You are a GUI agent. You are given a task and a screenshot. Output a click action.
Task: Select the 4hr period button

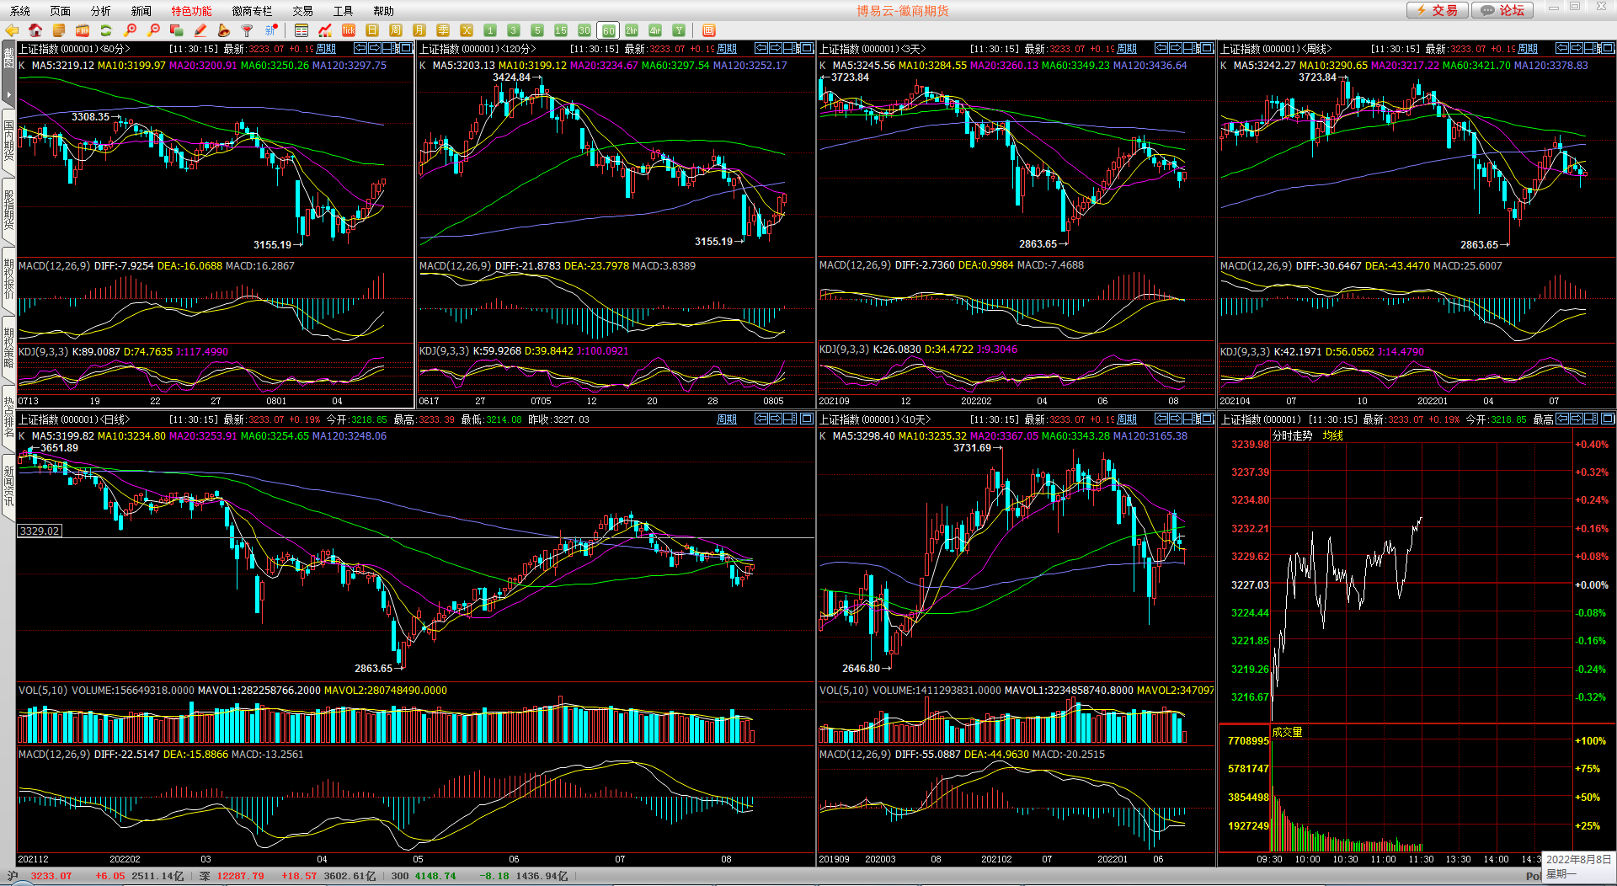[655, 30]
